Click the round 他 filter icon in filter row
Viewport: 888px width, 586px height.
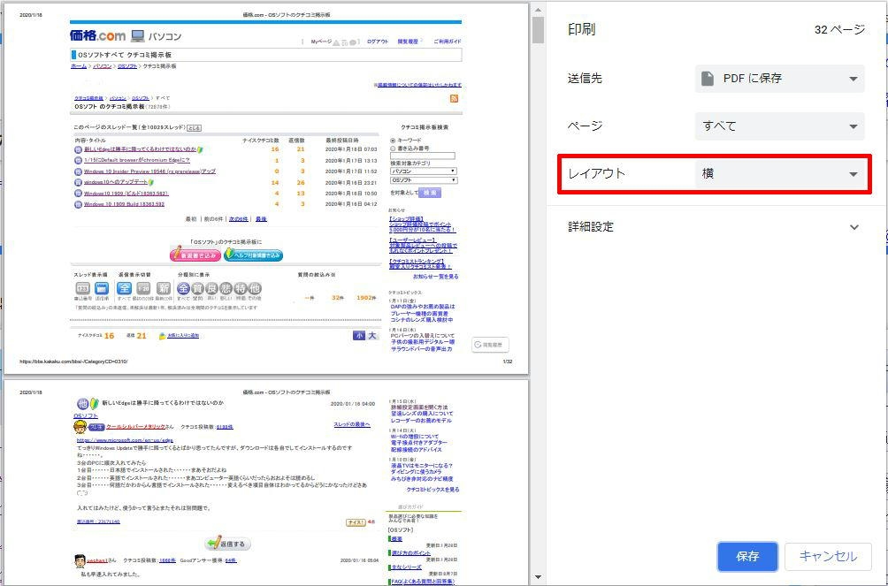[x=255, y=288]
